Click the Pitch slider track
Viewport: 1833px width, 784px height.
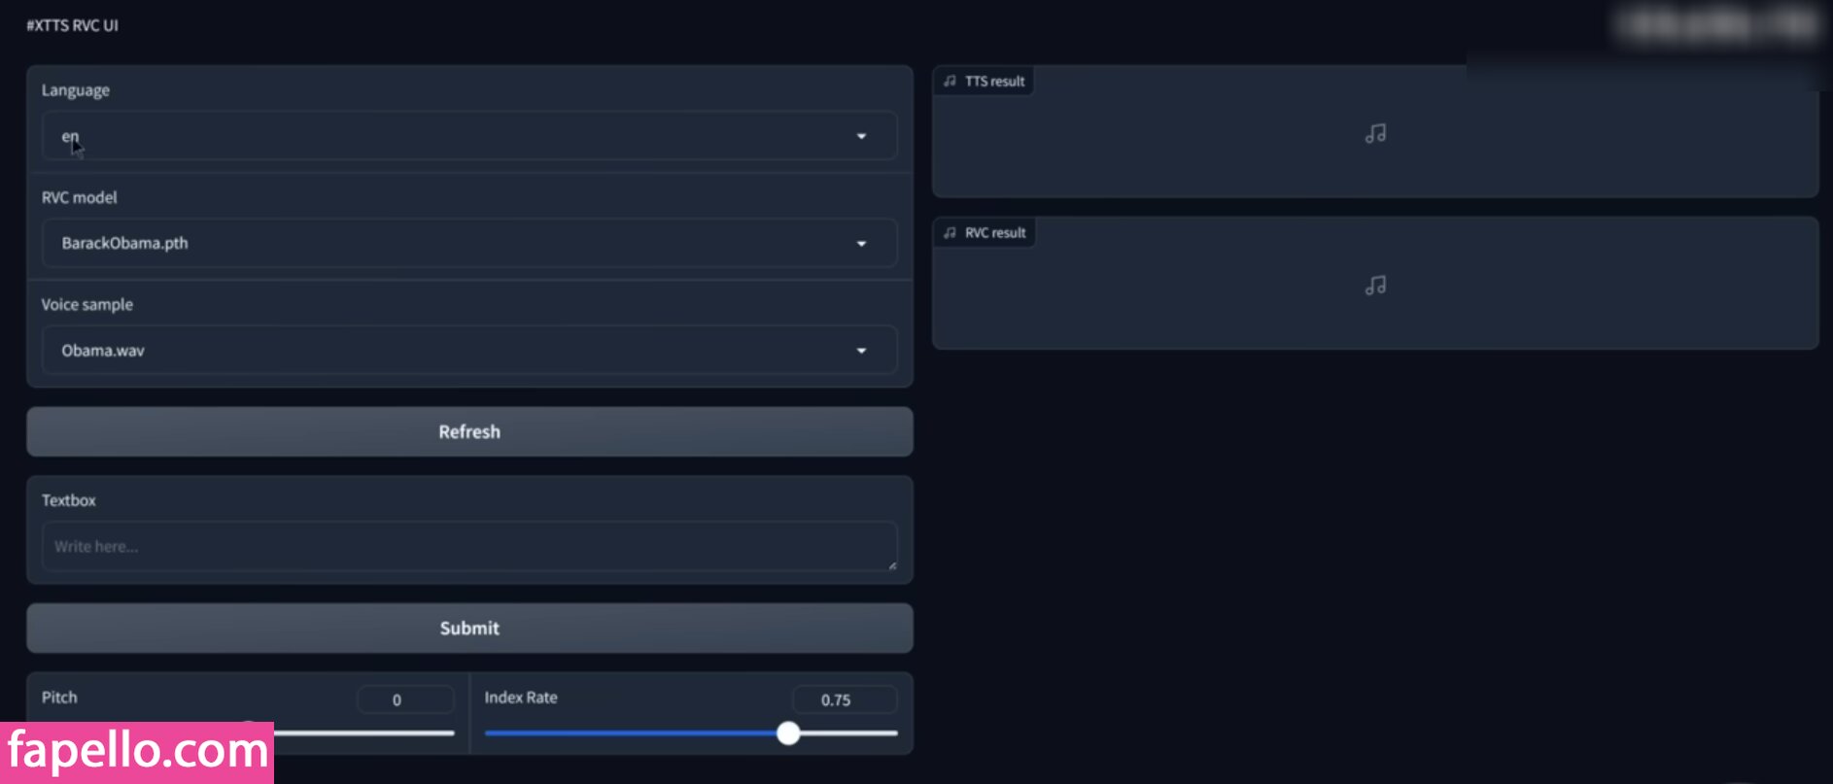coord(369,733)
